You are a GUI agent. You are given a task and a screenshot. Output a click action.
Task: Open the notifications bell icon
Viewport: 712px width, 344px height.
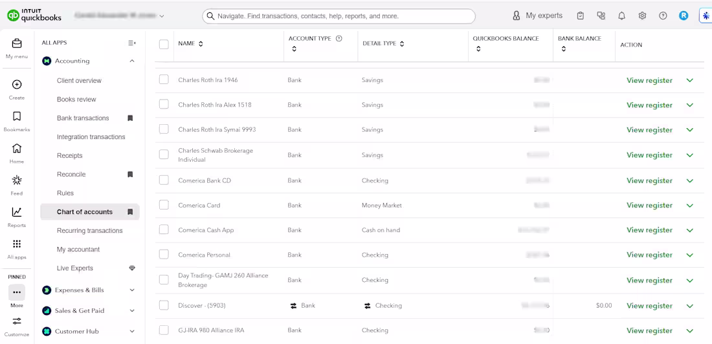621,16
